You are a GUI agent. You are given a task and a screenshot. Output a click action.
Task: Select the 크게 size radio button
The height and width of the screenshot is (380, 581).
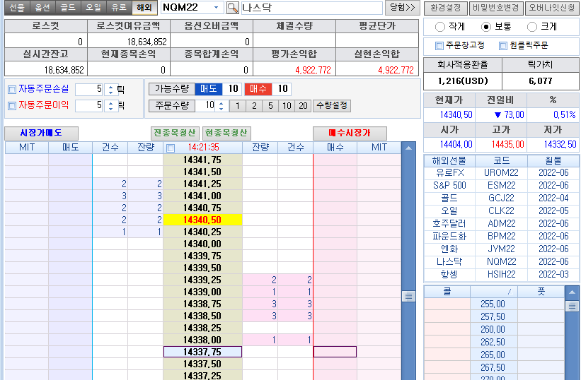point(532,27)
